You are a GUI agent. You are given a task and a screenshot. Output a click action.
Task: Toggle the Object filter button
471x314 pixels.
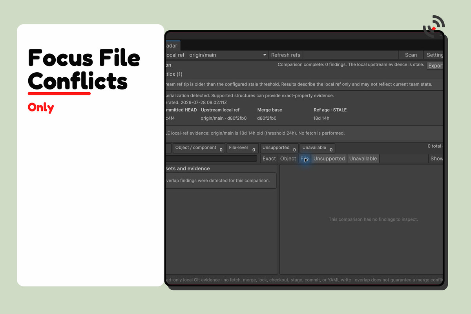288,159
